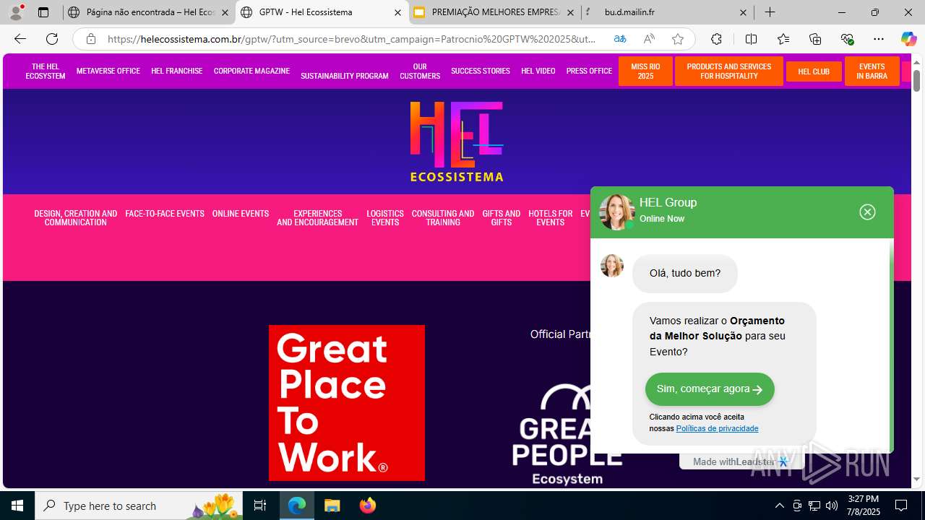This screenshot has height=520, width=925.
Task: Open Task View on taskbar
Action: coord(260,506)
